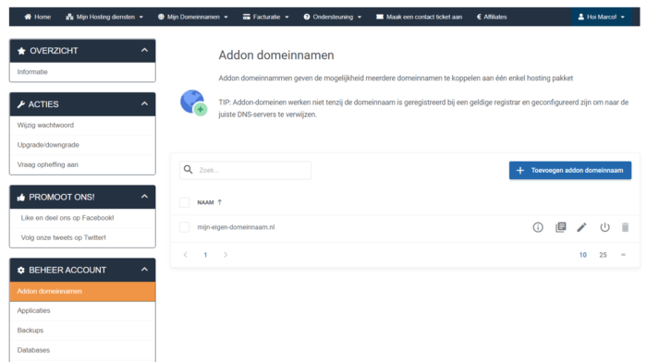Click the globe addon domain icon
Image resolution: width=647 pixels, height=362 pixels.
click(x=193, y=103)
